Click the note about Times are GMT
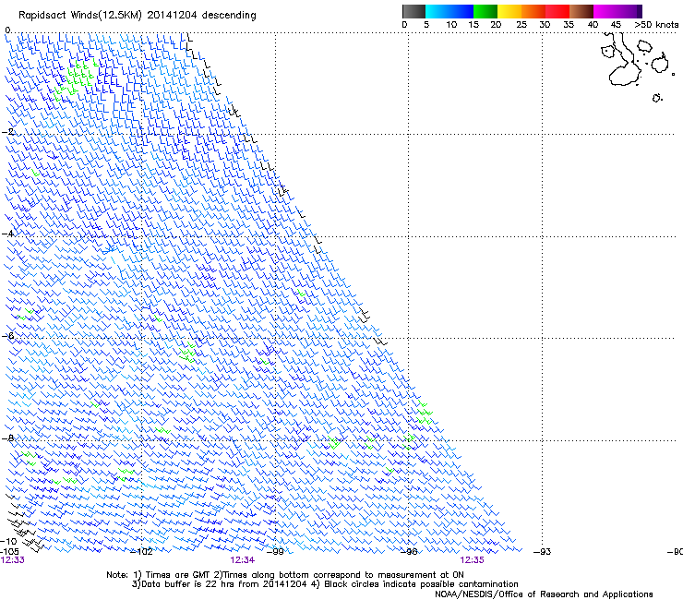683x600 pixels. (x=285, y=575)
